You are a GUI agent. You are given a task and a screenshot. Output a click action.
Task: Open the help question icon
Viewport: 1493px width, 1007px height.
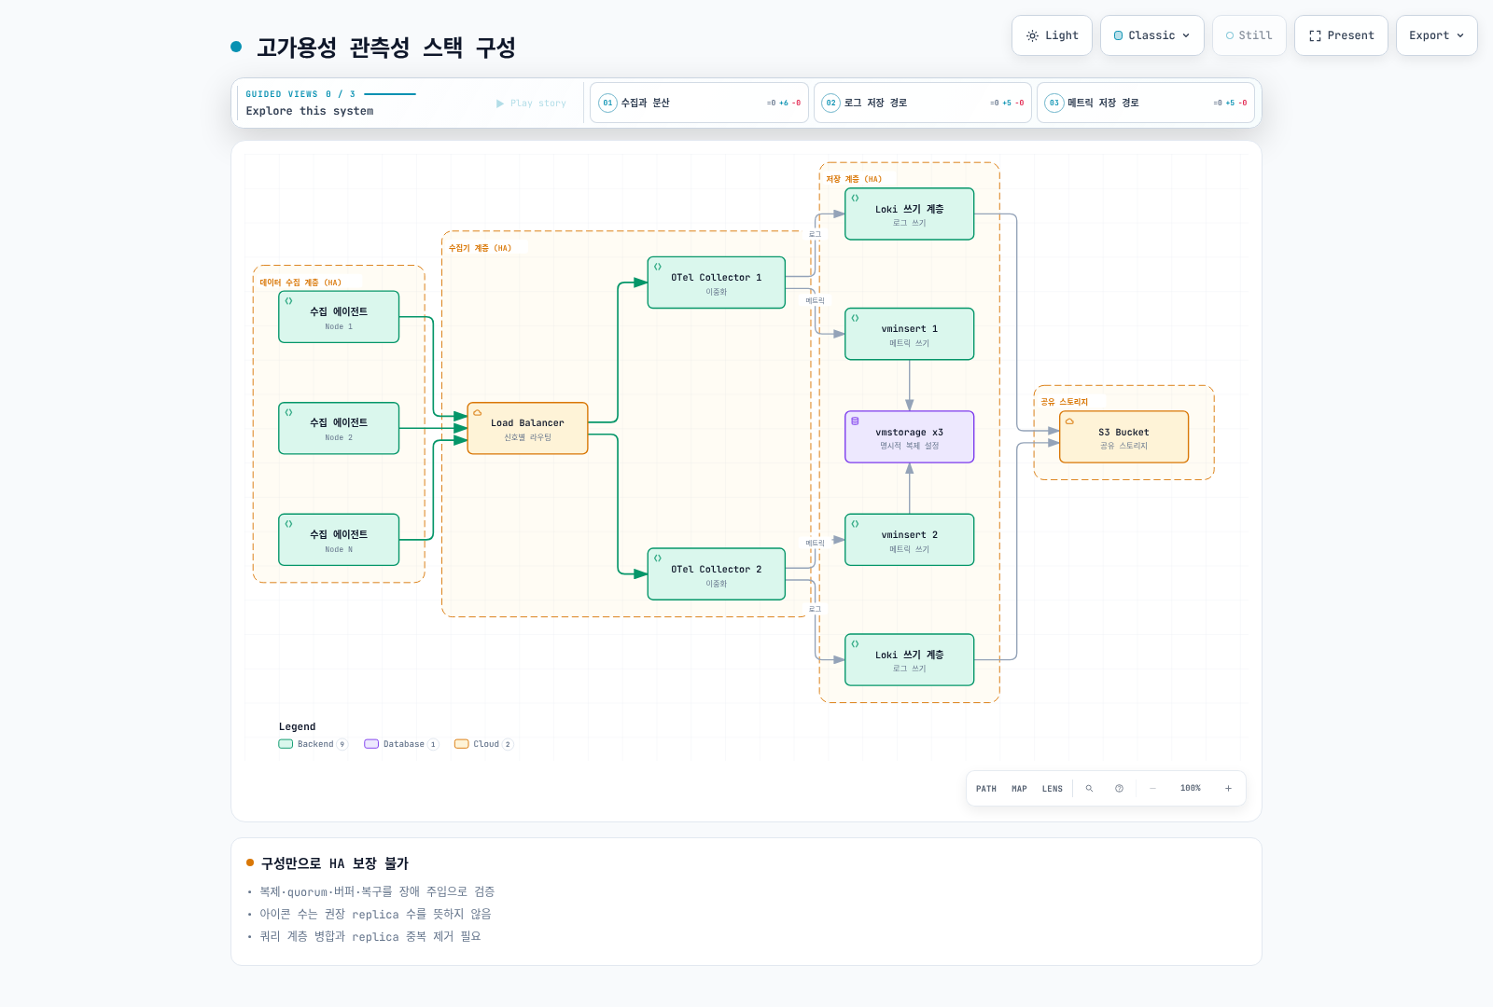[x=1119, y=789]
